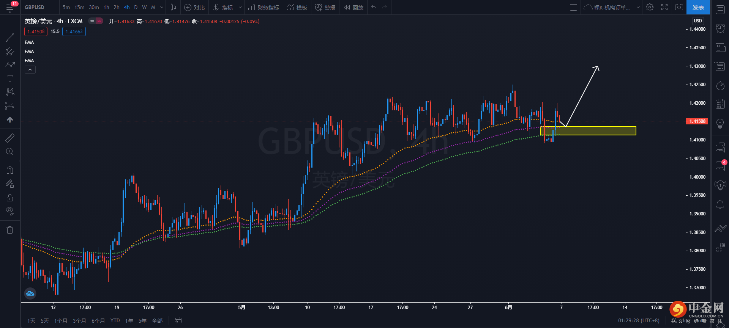
Task: Open the 对比 compare symbol button
Action: [x=194, y=7]
